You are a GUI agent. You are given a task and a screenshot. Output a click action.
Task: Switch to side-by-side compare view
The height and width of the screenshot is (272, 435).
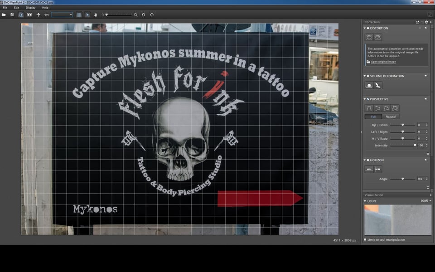click(29, 15)
